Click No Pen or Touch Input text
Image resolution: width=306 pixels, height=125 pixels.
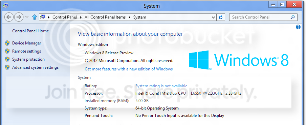pyautogui.click(x=179, y=116)
